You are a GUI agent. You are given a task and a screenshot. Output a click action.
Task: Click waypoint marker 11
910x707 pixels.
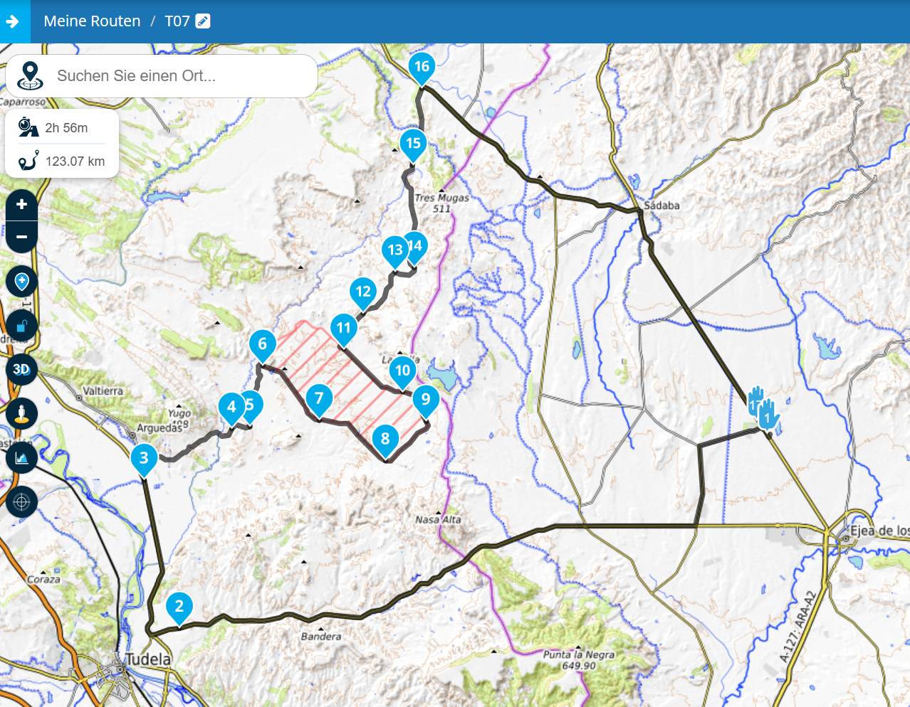click(x=344, y=329)
